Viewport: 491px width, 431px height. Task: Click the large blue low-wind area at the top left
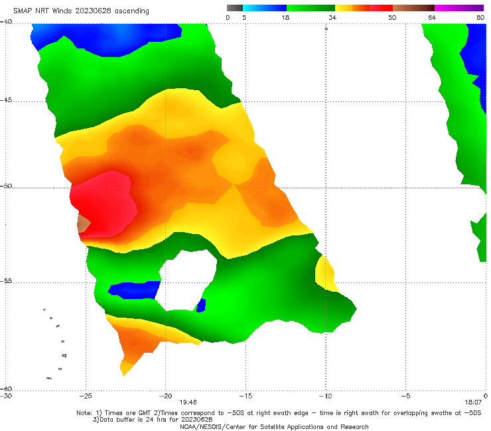point(106,38)
